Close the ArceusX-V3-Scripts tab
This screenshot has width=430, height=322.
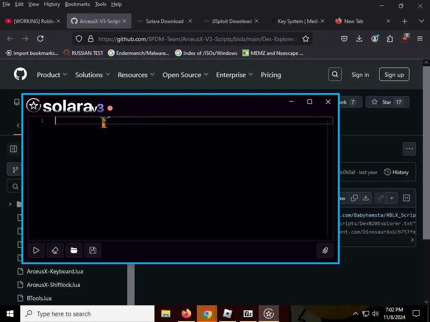pyautogui.click(x=124, y=21)
